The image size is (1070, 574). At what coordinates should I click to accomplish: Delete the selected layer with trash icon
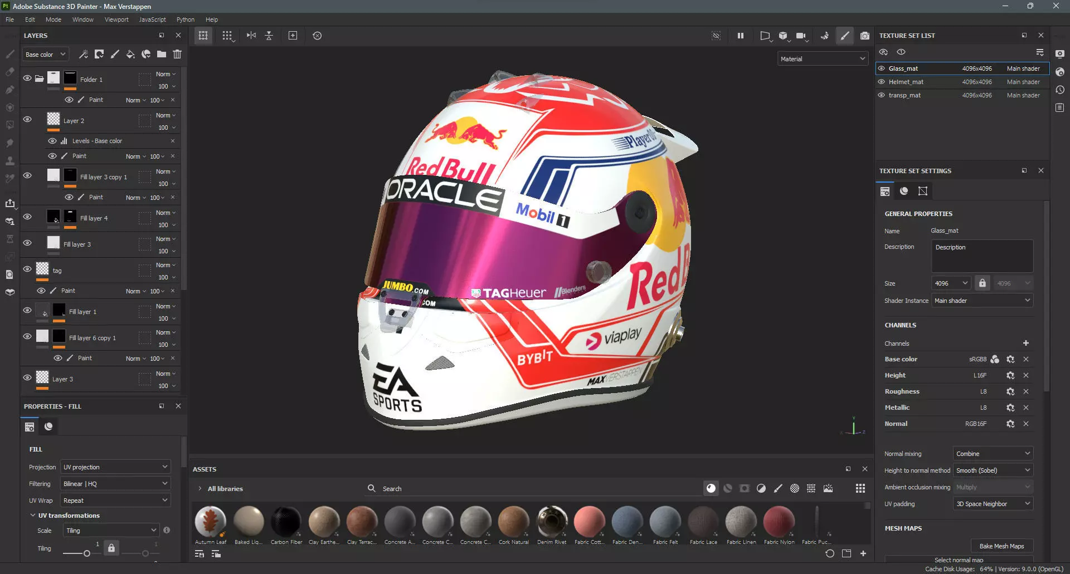click(177, 54)
